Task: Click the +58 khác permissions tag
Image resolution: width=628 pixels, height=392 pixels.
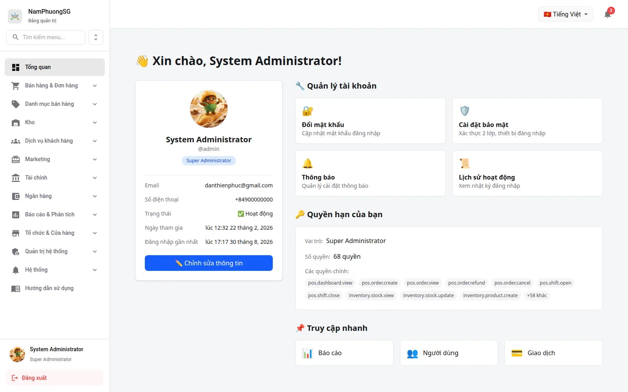Action: pyautogui.click(x=537, y=296)
